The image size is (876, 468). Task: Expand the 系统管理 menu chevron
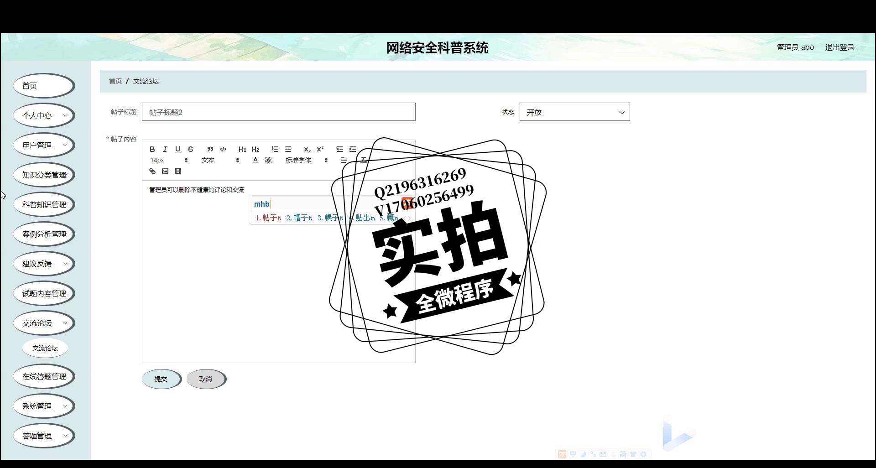pyautogui.click(x=65, y=406)
